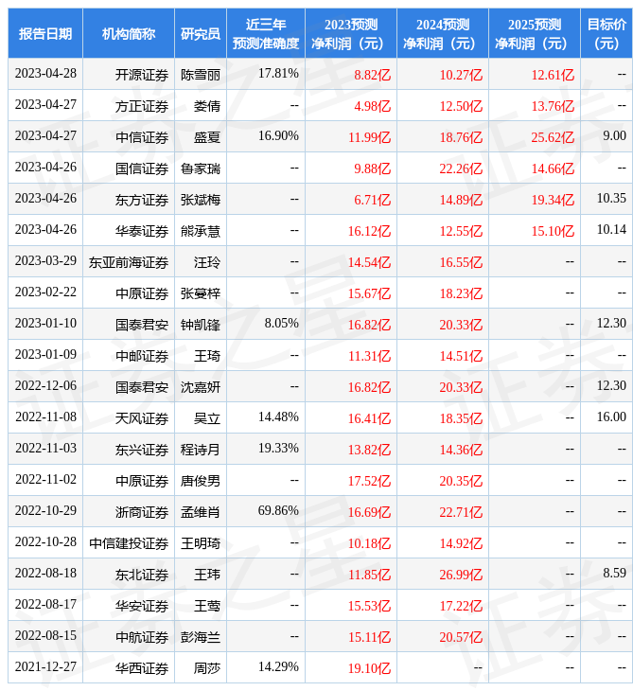Viewport: 633px width, 691px height.
Task: Click the 近三年预测准确度 column header
Action: tap(266, 33)
